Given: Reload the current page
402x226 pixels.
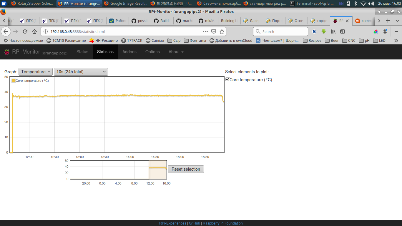Looking at the screenshot, I should point(25,31).
